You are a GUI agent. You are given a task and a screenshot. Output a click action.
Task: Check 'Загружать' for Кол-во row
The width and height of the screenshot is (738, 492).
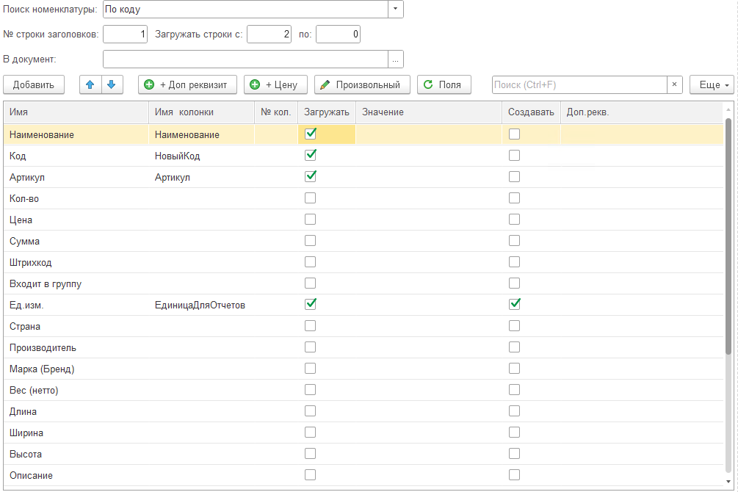click(x=310, y=198)
